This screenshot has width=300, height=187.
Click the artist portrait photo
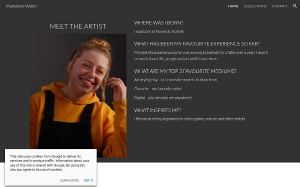coord(78,95)
